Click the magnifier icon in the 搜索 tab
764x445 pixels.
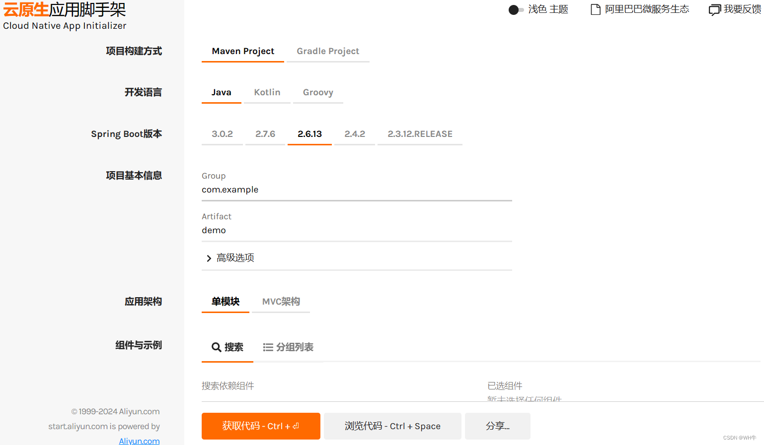coord(217,347)
